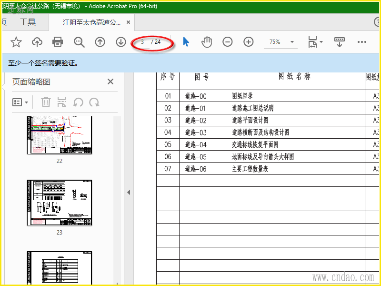Image resolution: width=381 pixels, height=286 pixels.
Task: Zoom in with the plus icon
Action: (248, 42)
